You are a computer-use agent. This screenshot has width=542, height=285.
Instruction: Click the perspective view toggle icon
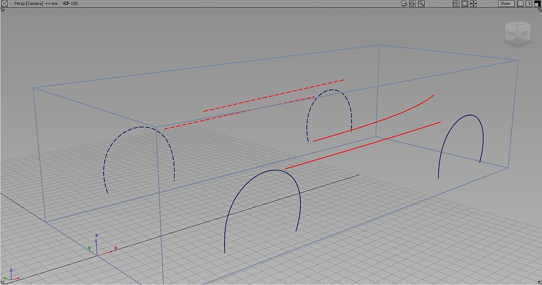coord(456,3)
